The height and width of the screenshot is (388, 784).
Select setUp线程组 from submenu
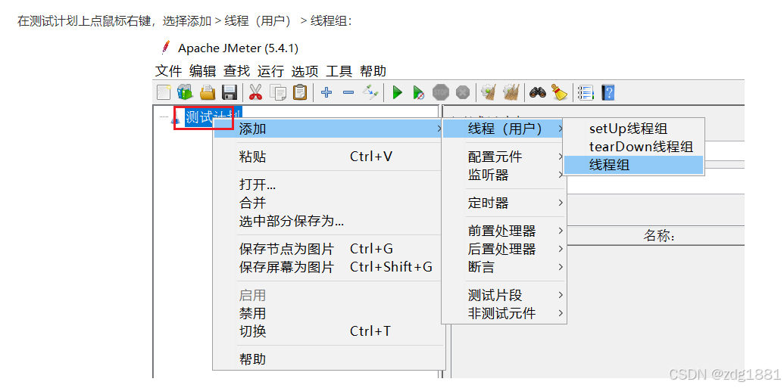click(633, 129)
